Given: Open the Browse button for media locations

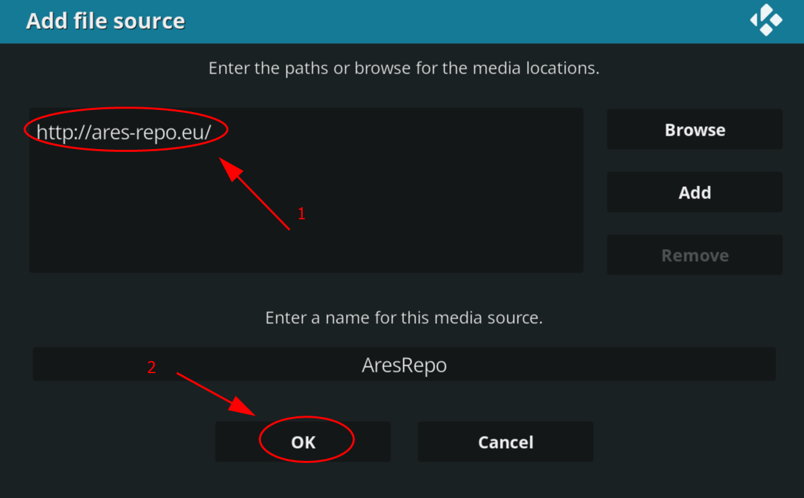Looking at the screenshot, I should click(x=695, y=130).
